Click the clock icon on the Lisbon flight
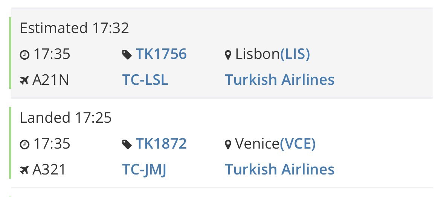Image resolution: width=444 pixels, height=197 pixels. (x=24, y=55)
